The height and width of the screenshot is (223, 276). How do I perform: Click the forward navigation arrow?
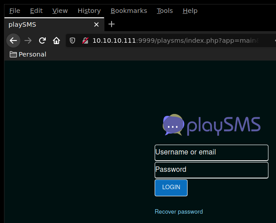28,41
